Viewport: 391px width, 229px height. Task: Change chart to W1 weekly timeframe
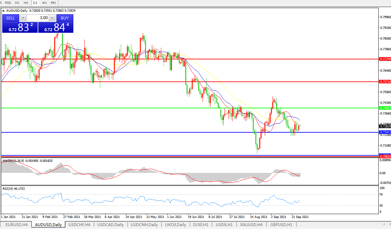(44, 3)
